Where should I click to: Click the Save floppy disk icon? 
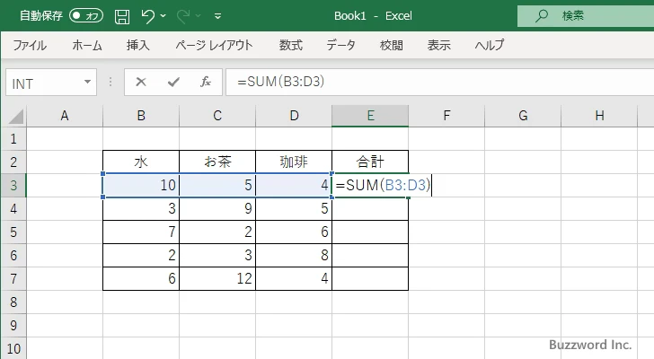click(122, 15)
